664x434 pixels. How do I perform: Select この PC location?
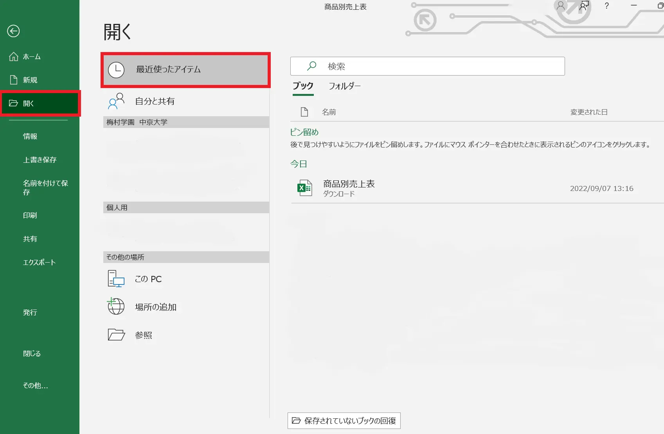pyautogui.click(x=186, y=279)
